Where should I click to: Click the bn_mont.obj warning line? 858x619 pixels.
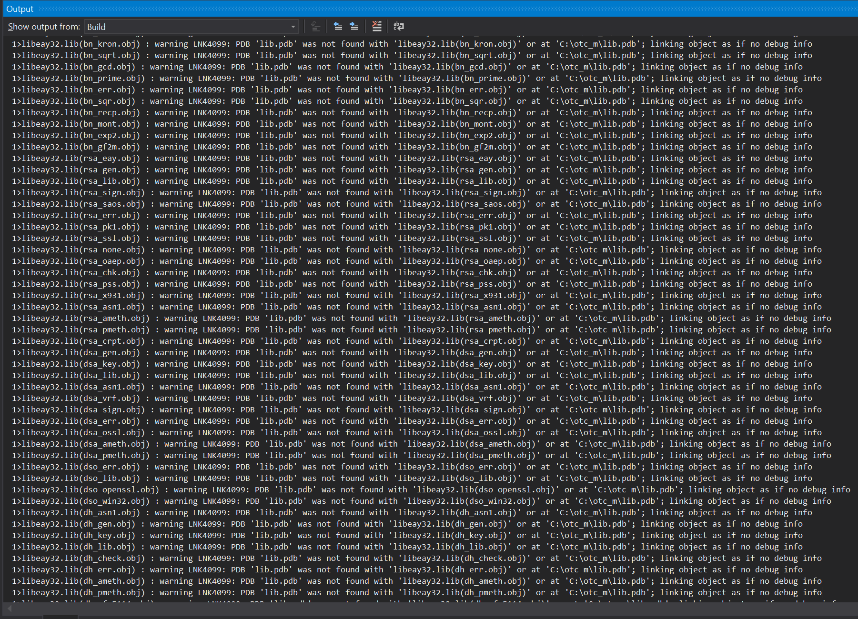(x=412, y=124)
